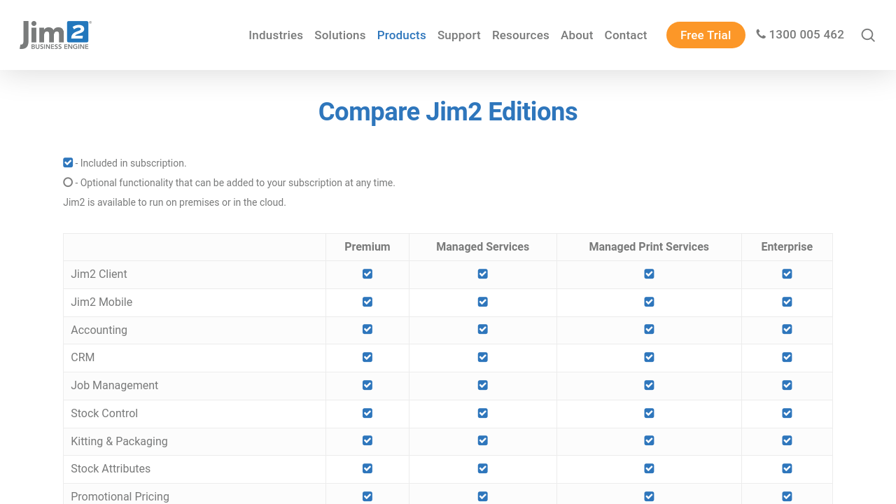Click Stock Attributes checkmark under Enterprise
The image size is (896, 504).
tap(787, 468)
